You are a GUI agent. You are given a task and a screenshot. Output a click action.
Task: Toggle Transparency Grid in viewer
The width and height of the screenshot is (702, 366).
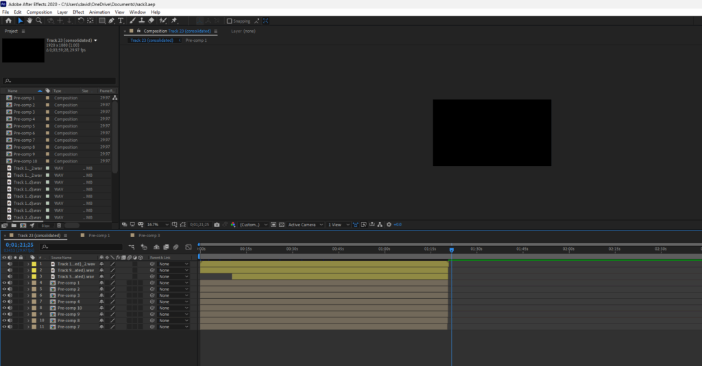pos(282,225)
